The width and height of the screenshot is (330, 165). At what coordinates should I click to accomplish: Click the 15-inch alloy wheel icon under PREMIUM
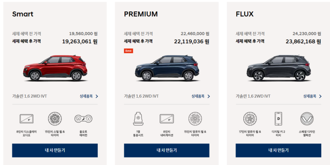pos(195,118)
